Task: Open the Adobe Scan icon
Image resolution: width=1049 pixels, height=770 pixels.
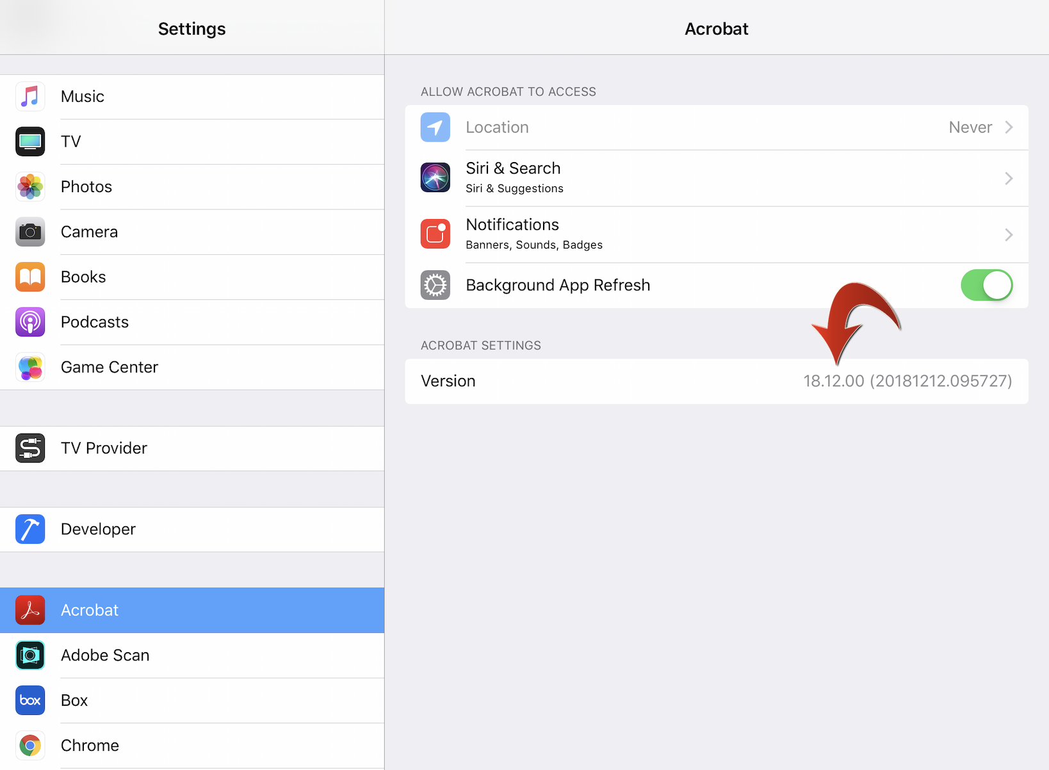Action: click(x=30, y=655)
